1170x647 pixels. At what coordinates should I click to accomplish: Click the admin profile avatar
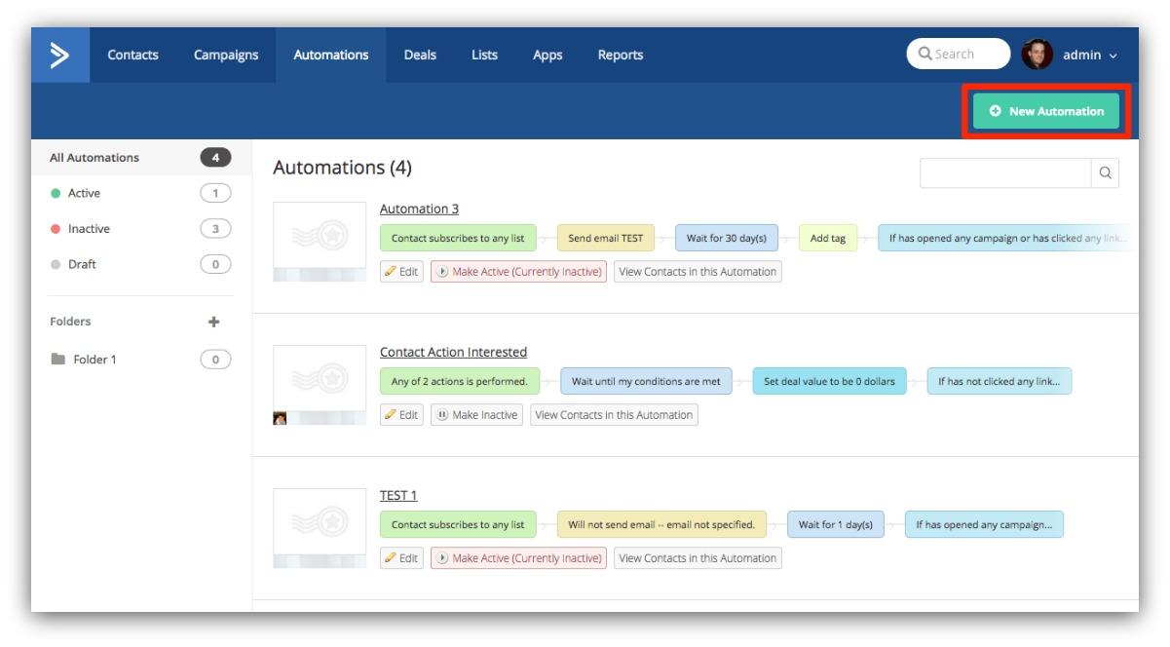click(x=1038, y=55)
